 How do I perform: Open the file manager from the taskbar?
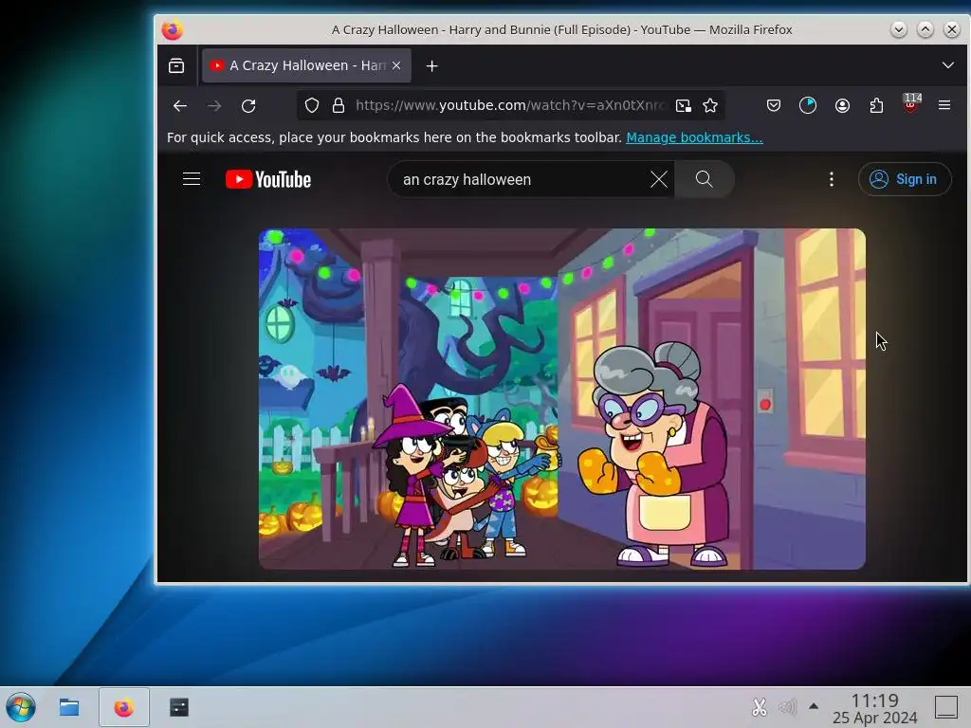point(68,707)
